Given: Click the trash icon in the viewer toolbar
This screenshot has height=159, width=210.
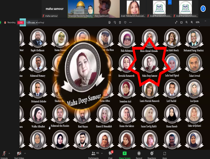Looking at the screenshot, I should tap(120, 22).
